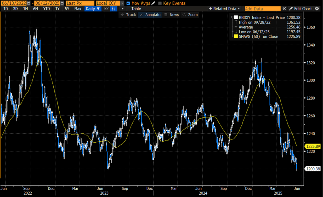Edit Mov Avgs with the pencil icon

[x=153, y=3]
